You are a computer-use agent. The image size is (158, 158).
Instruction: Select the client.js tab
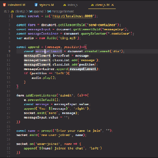click(100, 5)
